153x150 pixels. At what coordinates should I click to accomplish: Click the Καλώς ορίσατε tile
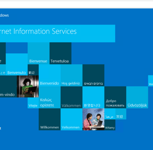[50, 97]
